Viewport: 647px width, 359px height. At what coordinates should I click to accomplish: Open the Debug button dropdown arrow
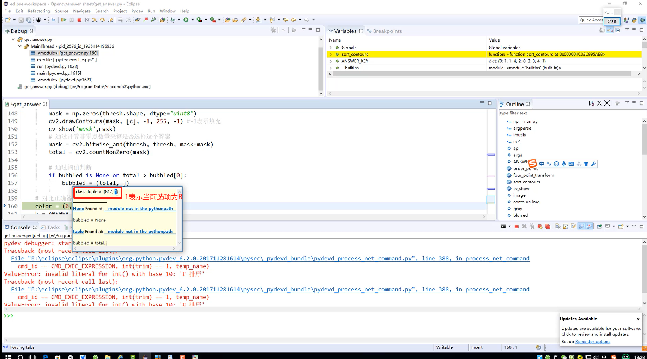pos(179,20)
